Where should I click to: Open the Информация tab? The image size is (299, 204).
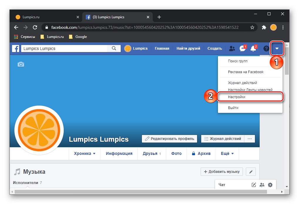coord(119,154)
